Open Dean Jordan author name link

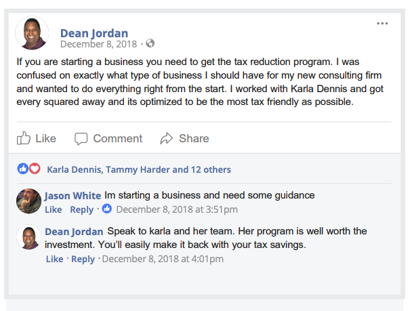tap(94, 33)
